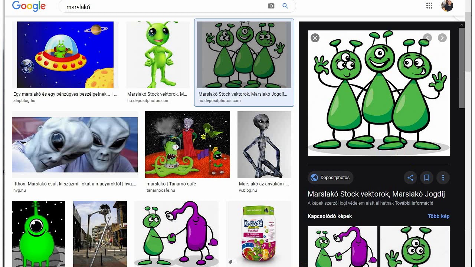Open the grey sitting alien thumbnail
475x267 pixels.
pos(264,145)
